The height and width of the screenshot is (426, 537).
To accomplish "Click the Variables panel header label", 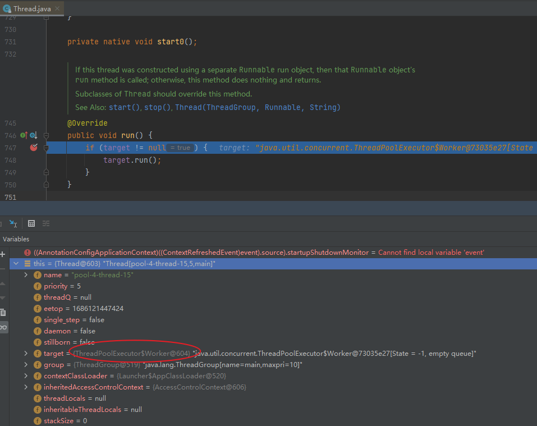I will 16,239.
